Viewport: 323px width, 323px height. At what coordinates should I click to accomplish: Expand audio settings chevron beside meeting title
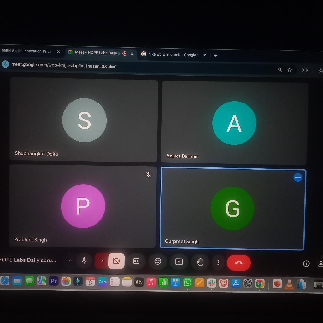tap(70, 260)
